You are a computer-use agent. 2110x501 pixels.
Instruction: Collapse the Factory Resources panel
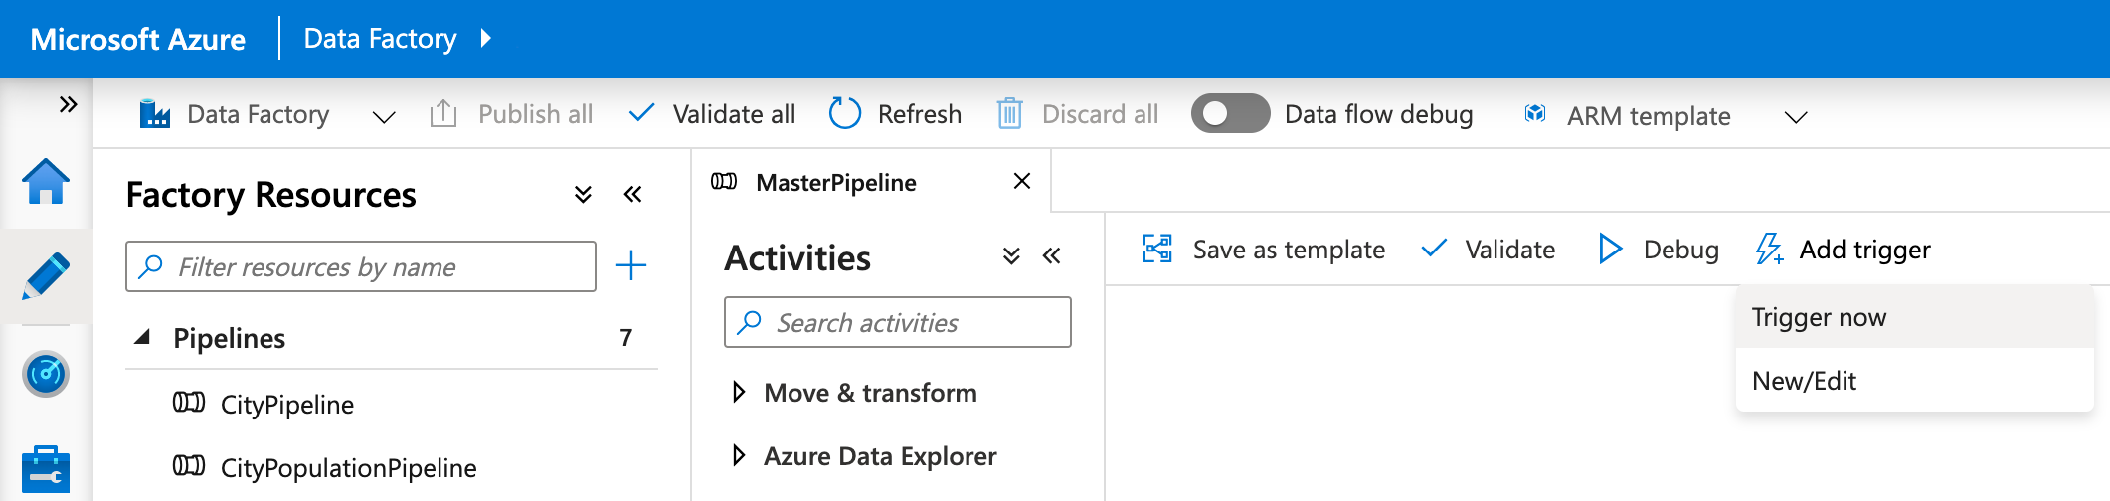tap(632, 194)
